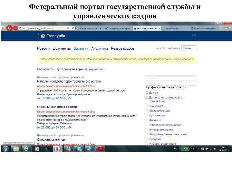Image resolution: width=232 pixels, height=174 pixels.
Task: Click the browser forward arrow button
Action: 15,28
